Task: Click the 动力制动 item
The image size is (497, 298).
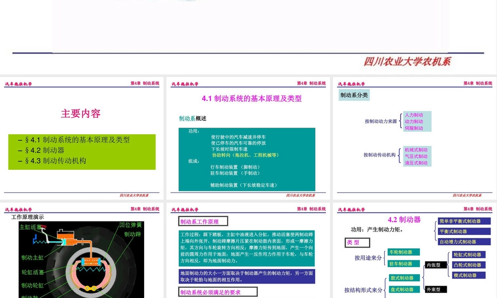Action: click(x=414, y=122)
